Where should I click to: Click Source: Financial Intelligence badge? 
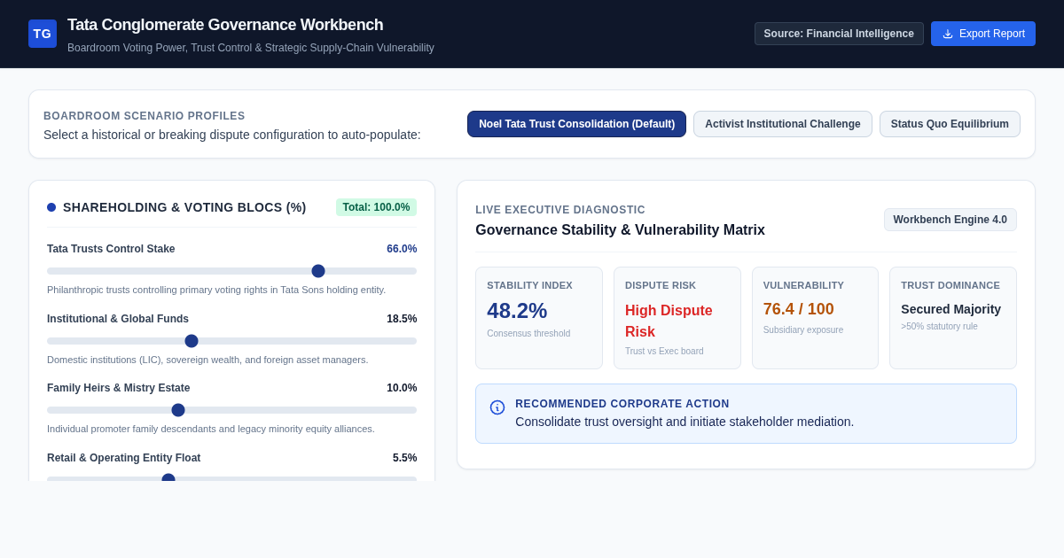tap(839, 34)
